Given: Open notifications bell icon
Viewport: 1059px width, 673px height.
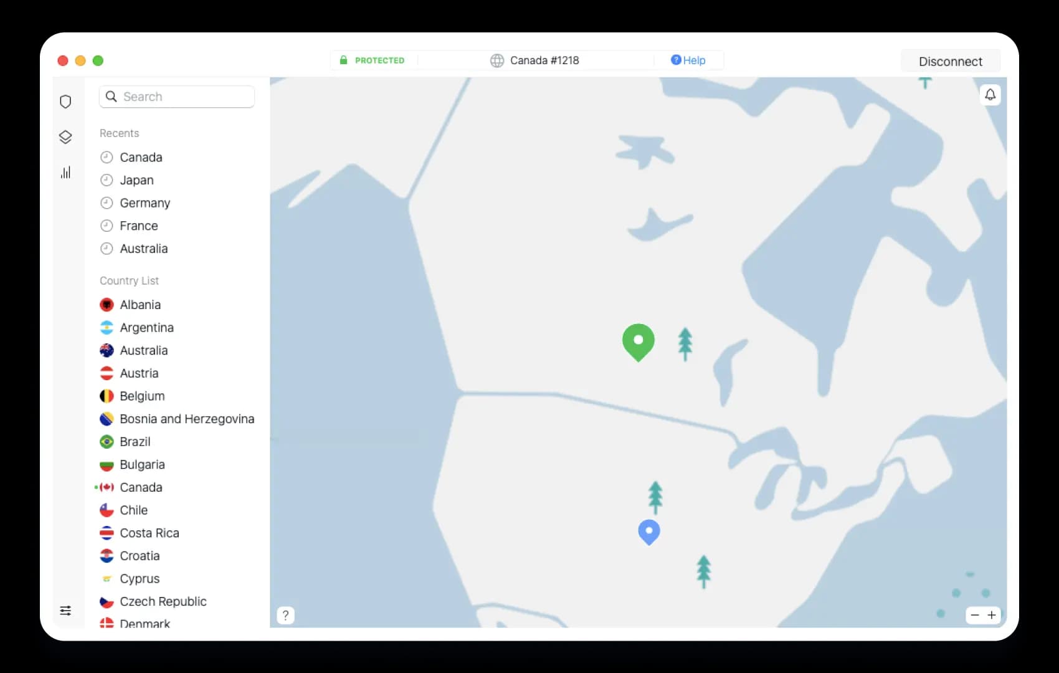Looking at the screenshot, I should [990, 95].
